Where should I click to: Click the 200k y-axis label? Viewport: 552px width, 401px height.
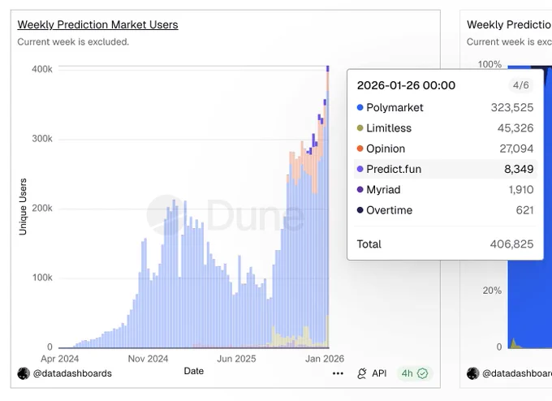[x=42, y=208]
